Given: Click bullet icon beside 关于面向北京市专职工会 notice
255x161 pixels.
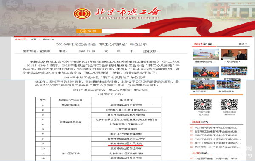Looking at the screenshot, I should [192, 128].
